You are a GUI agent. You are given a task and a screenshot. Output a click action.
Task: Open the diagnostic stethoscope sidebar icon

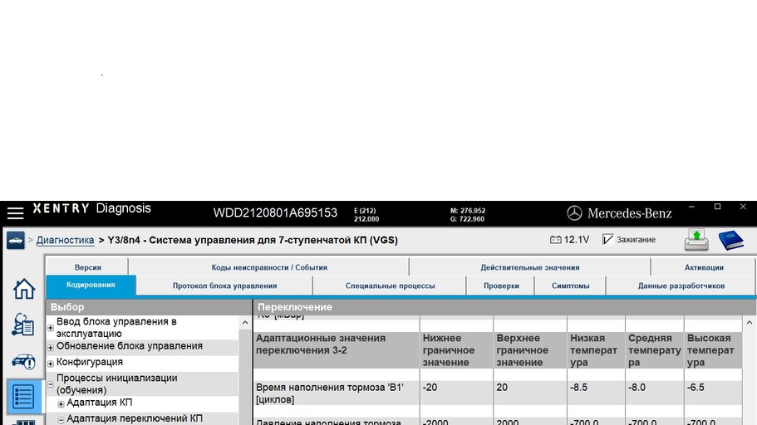pos(22,325)
